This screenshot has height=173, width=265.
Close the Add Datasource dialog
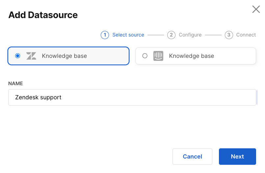tap(256, 9)
